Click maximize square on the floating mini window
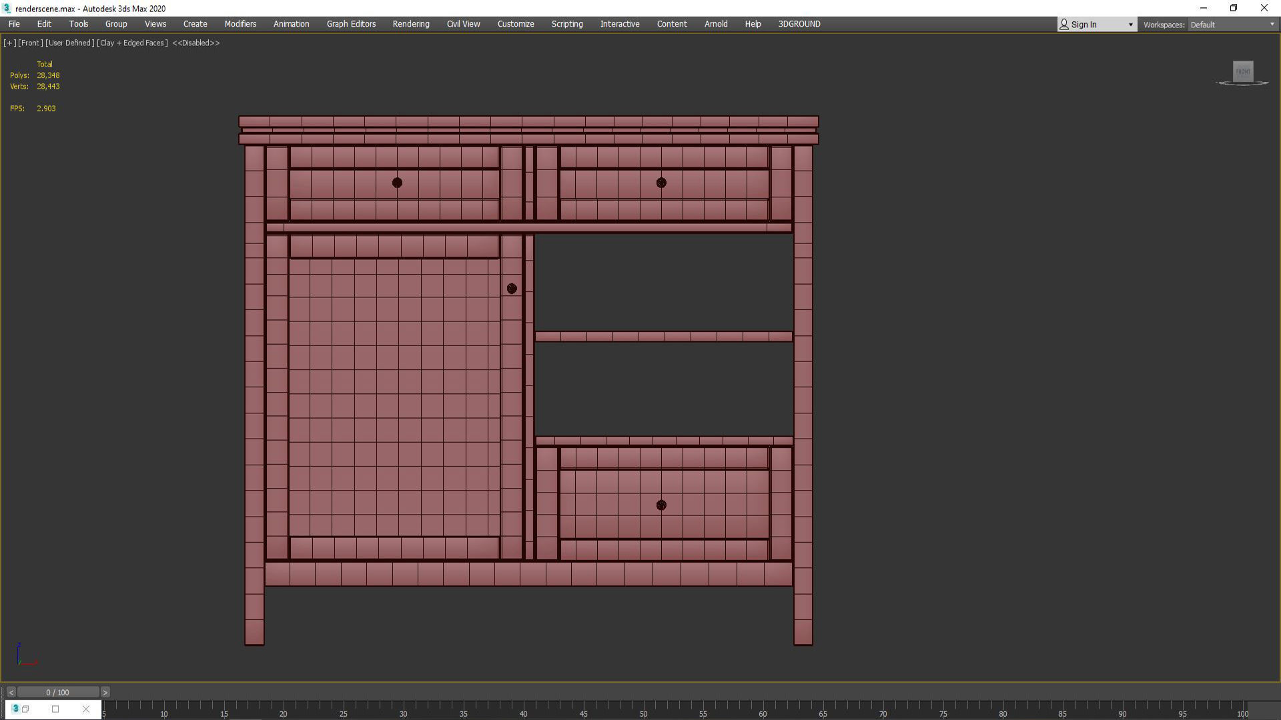This screenshot has width=1281, height=720. point(55,709)
